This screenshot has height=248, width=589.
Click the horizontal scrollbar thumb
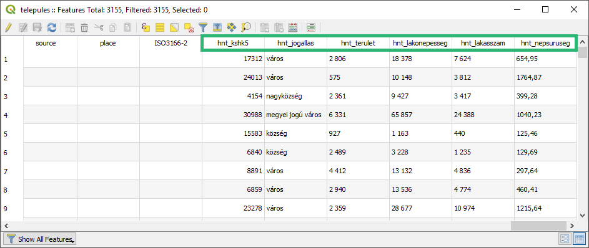[x=538, y=226]
